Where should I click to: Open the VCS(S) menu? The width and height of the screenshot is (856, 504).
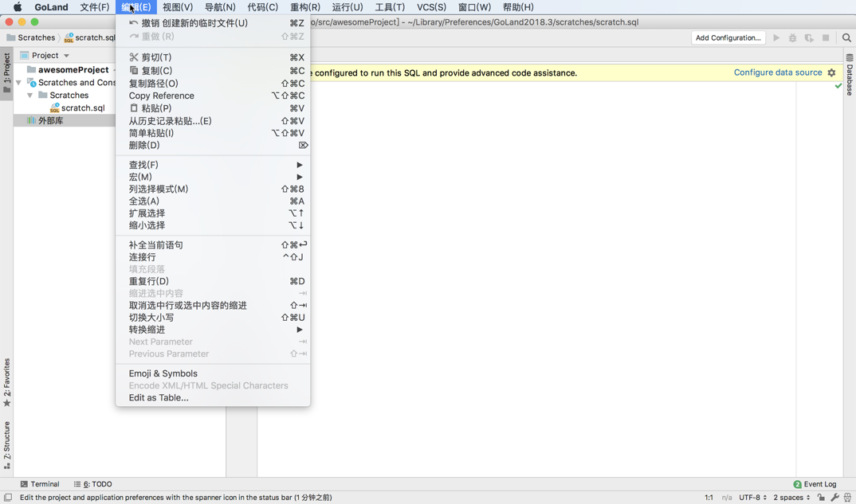(431, 7)
